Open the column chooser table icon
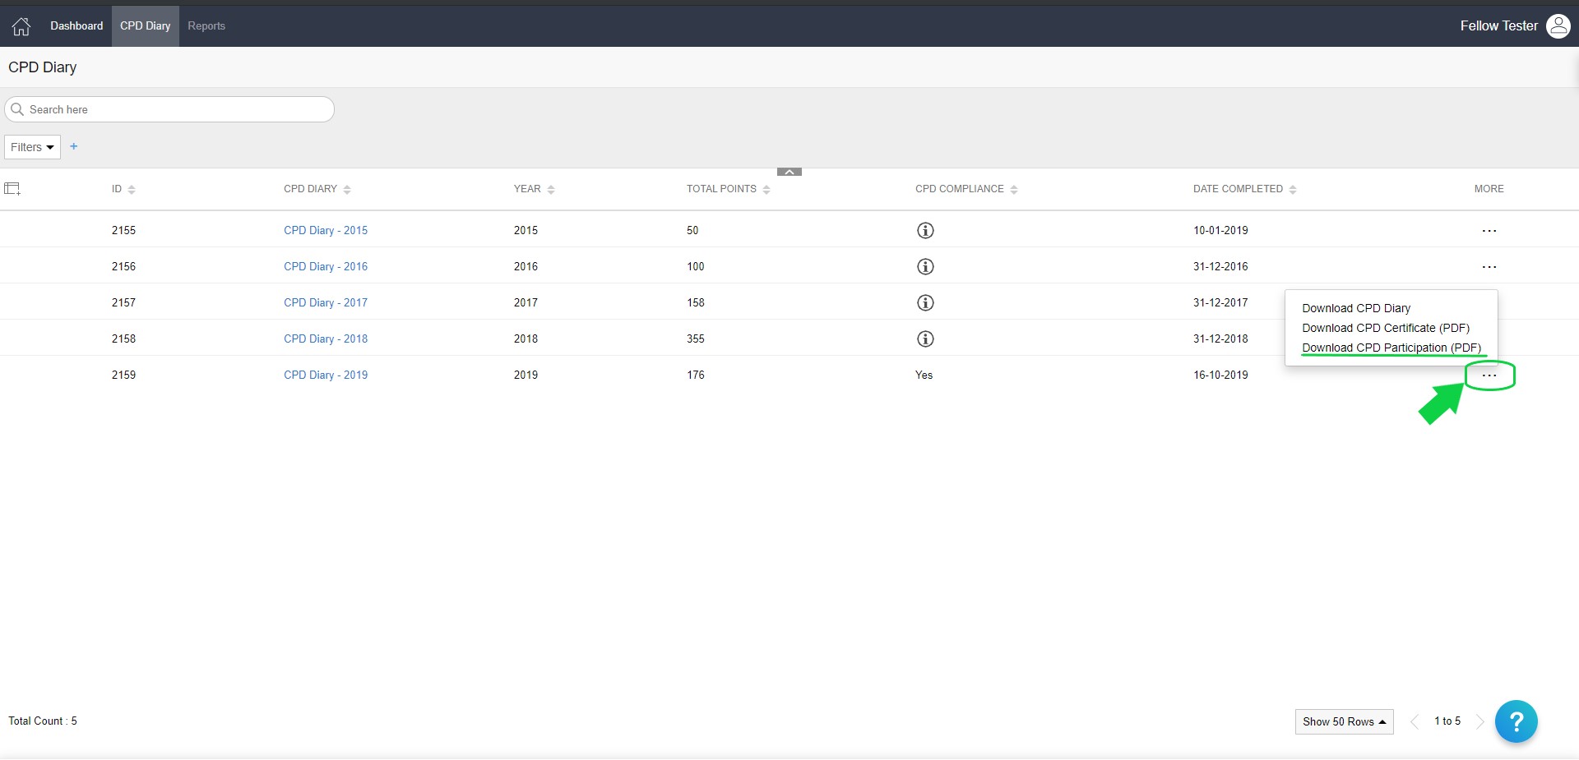 (x=12, y=189)
